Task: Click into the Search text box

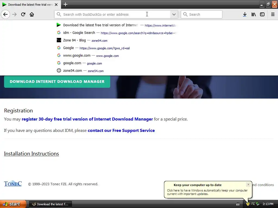Action: click(201, 14)
